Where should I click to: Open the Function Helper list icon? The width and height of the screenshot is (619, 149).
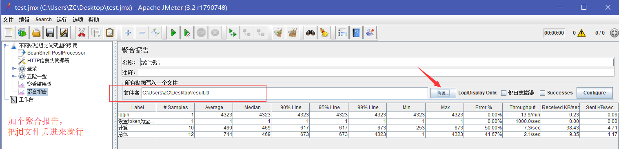click(x=342, y=33)
